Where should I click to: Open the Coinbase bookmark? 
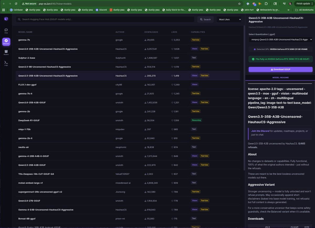click(x=16, y=10)
